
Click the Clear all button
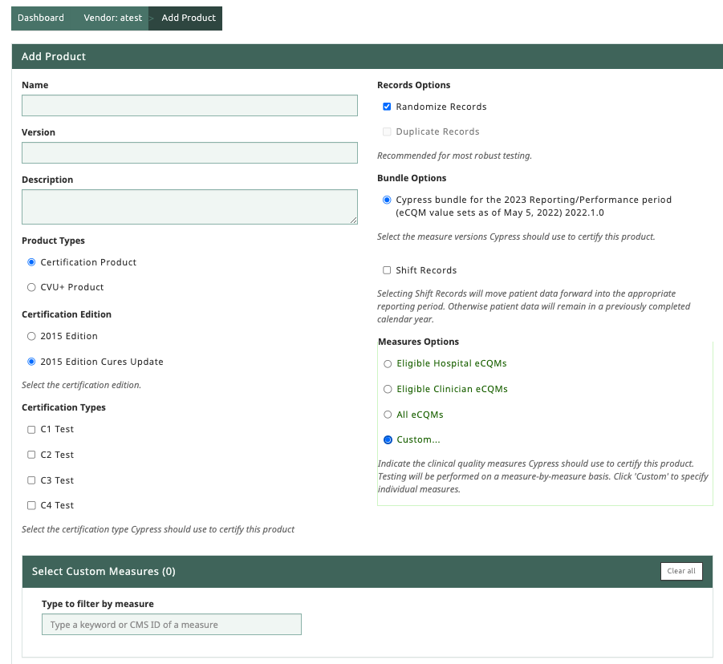point(681,571)
